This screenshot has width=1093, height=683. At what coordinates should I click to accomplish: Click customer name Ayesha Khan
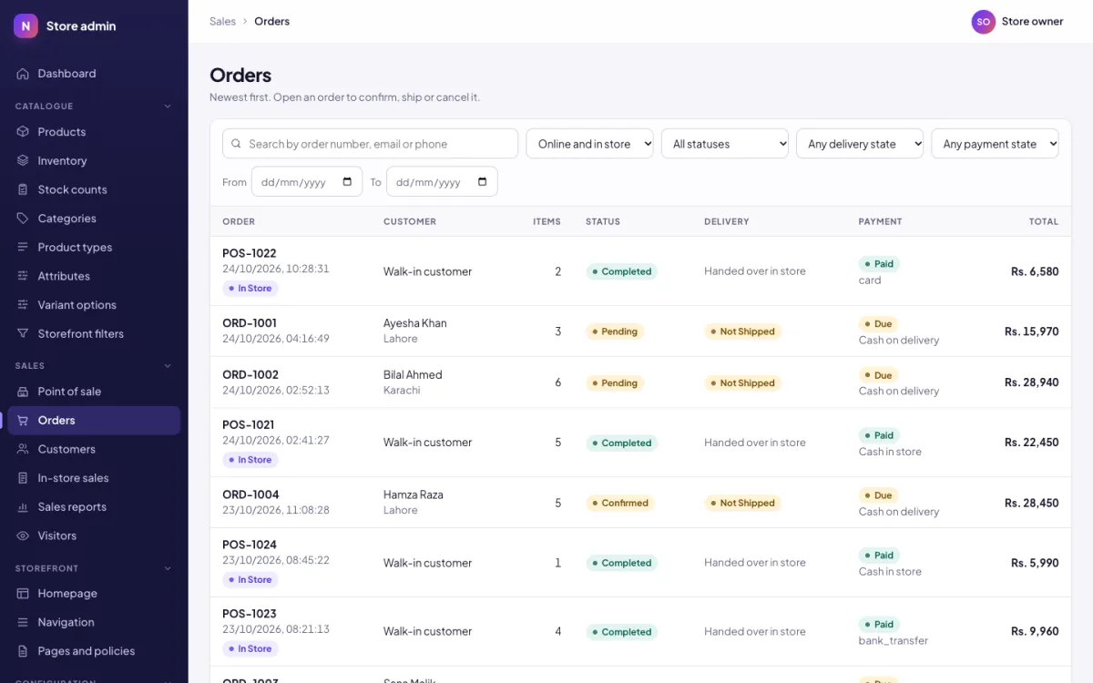click(414, 323)
